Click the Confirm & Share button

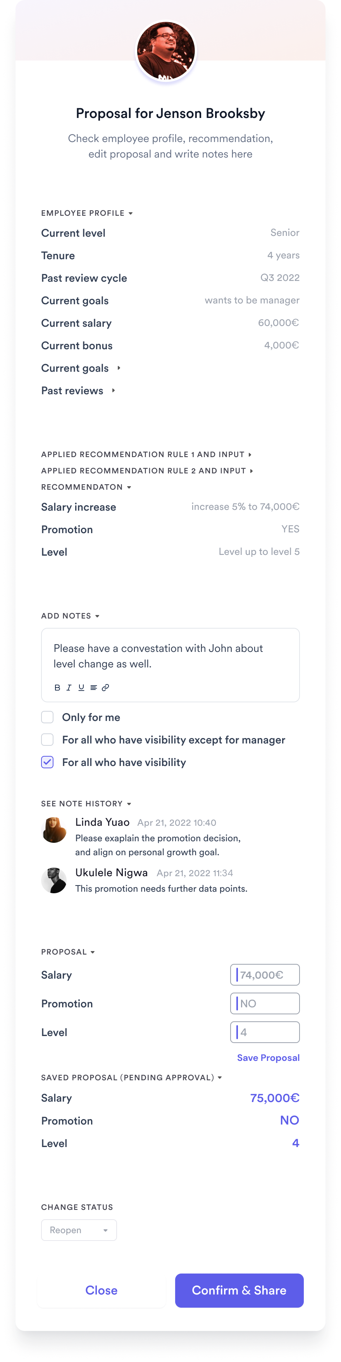[x=239, y=1290]
